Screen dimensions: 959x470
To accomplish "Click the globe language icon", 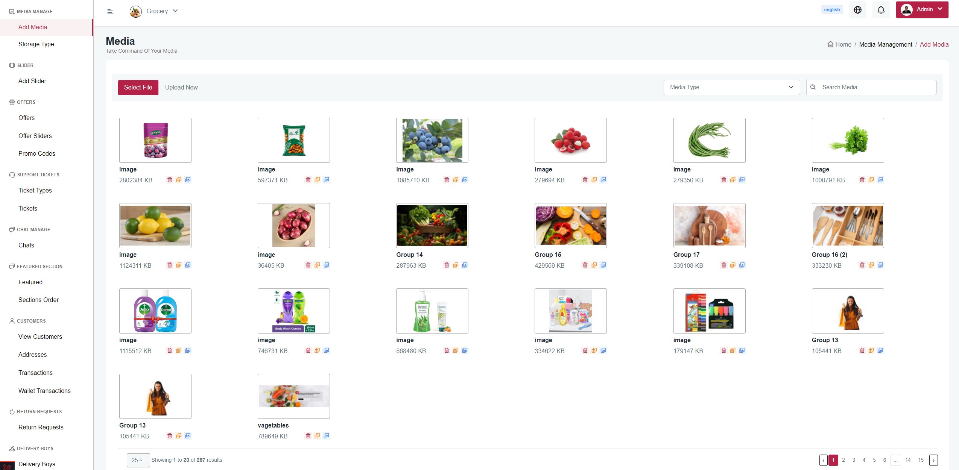I will pos(857,10).
